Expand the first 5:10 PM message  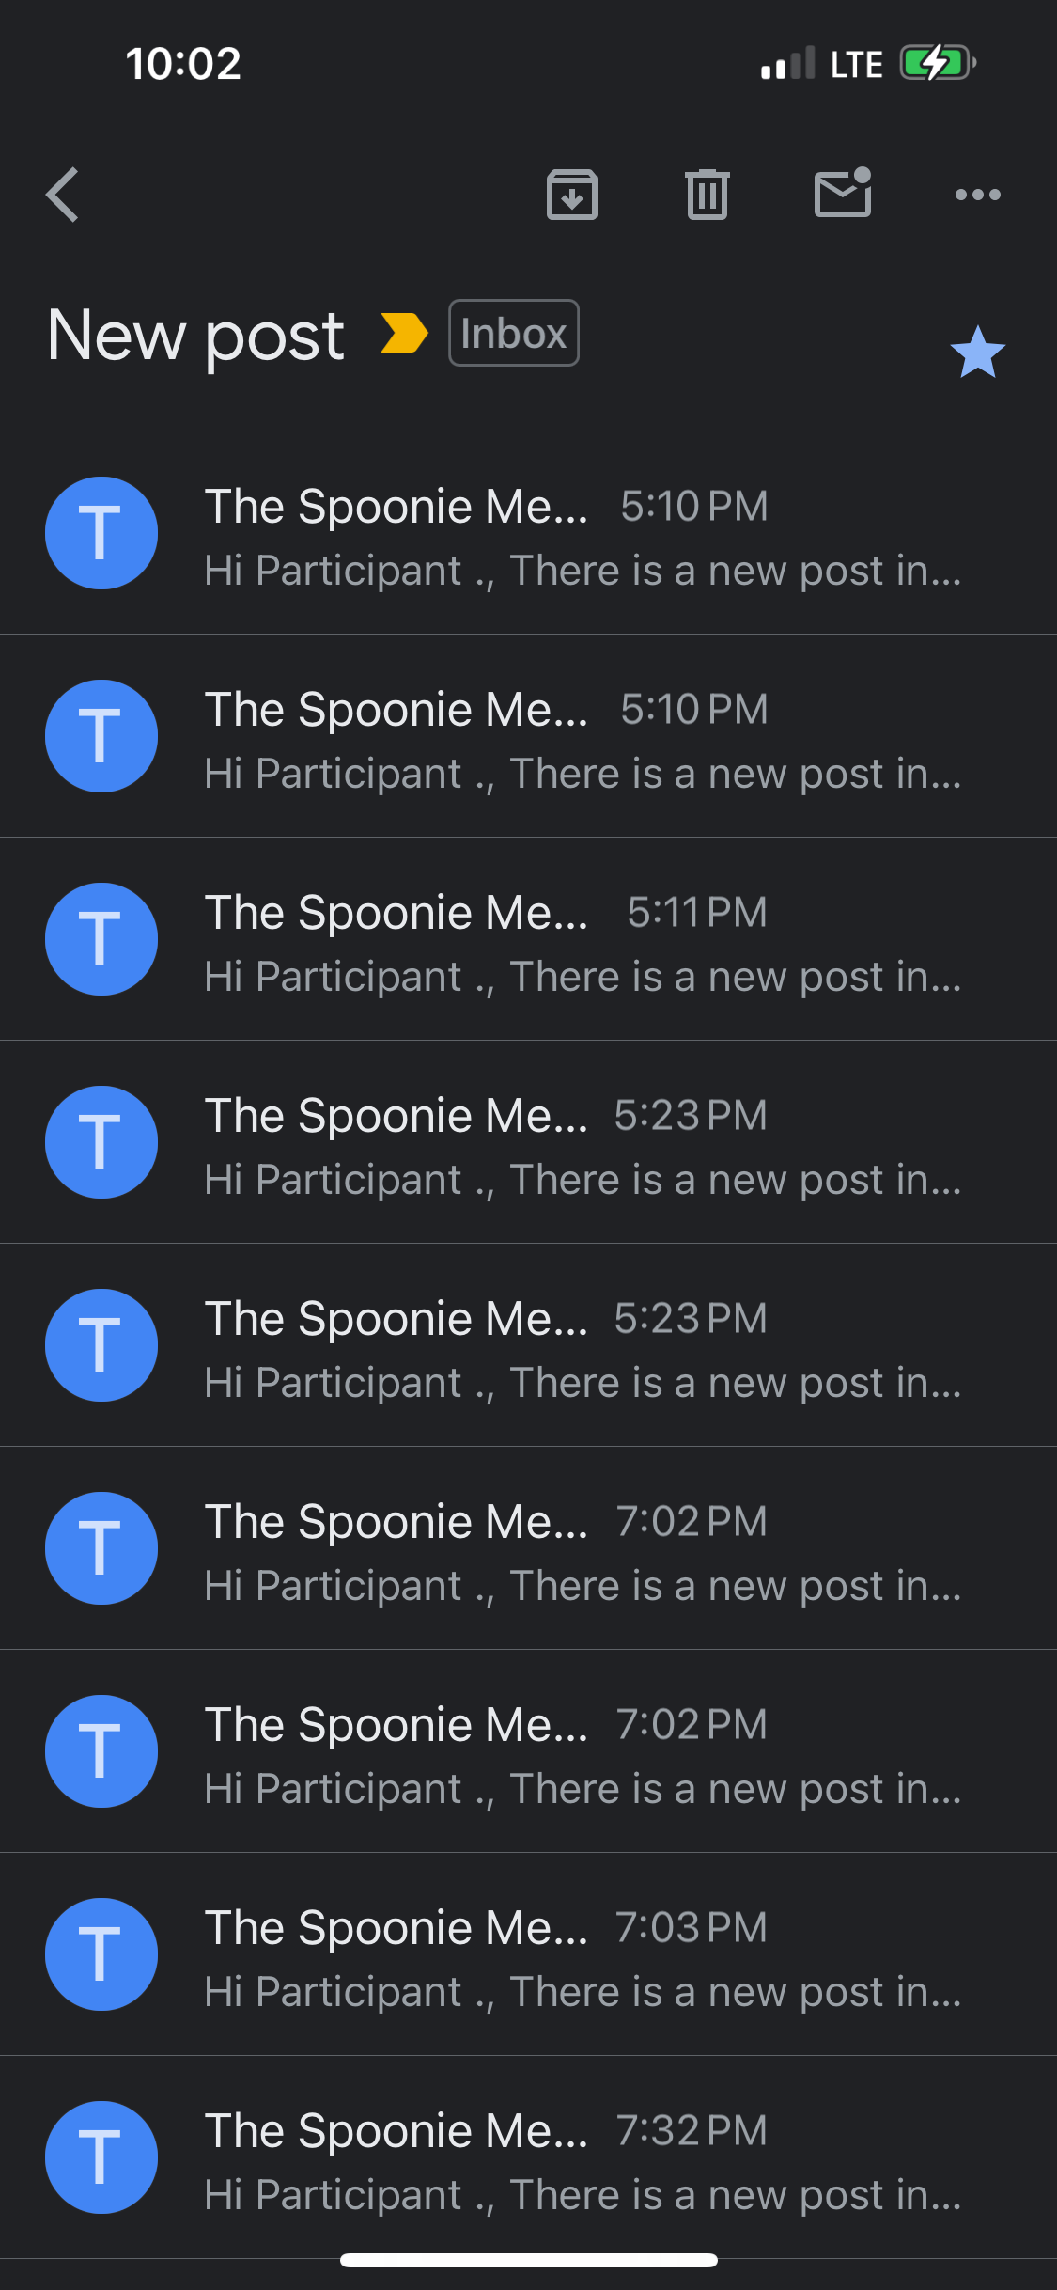click(583, 537)
